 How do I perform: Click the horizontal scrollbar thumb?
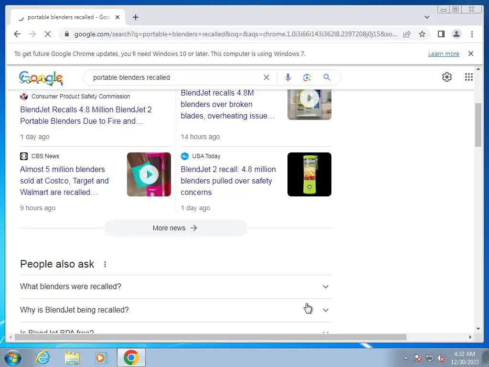click(x=211, y=337)
